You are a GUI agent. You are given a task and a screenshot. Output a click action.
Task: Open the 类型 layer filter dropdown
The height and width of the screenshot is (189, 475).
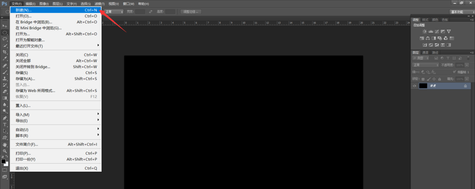(x=421, y=58)
